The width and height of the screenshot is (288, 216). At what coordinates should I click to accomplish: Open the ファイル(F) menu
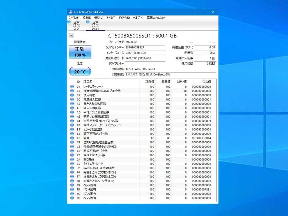pos(73,17)
